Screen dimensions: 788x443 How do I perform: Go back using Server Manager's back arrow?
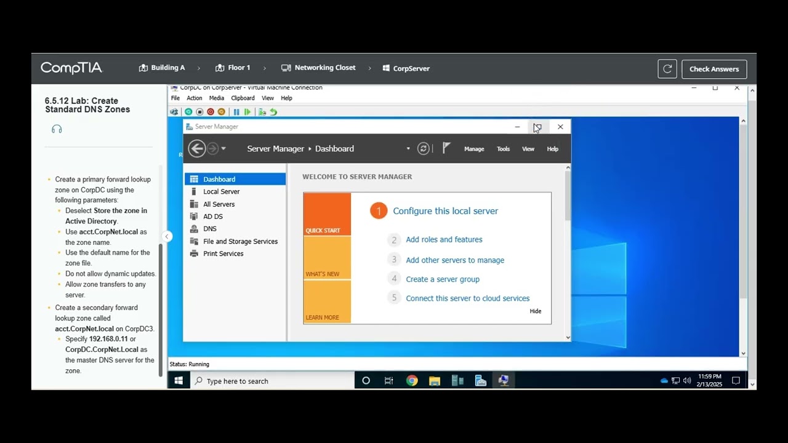coord(197,148)
